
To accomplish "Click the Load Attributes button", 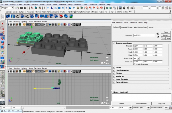I will click(141, 104).
